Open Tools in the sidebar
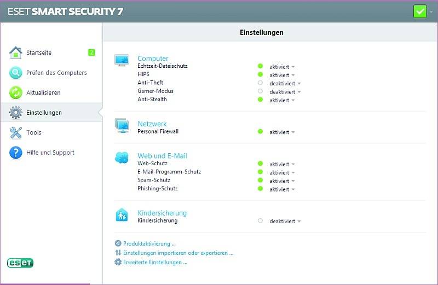This screenshot has height=285, width=438. (51, 132)
